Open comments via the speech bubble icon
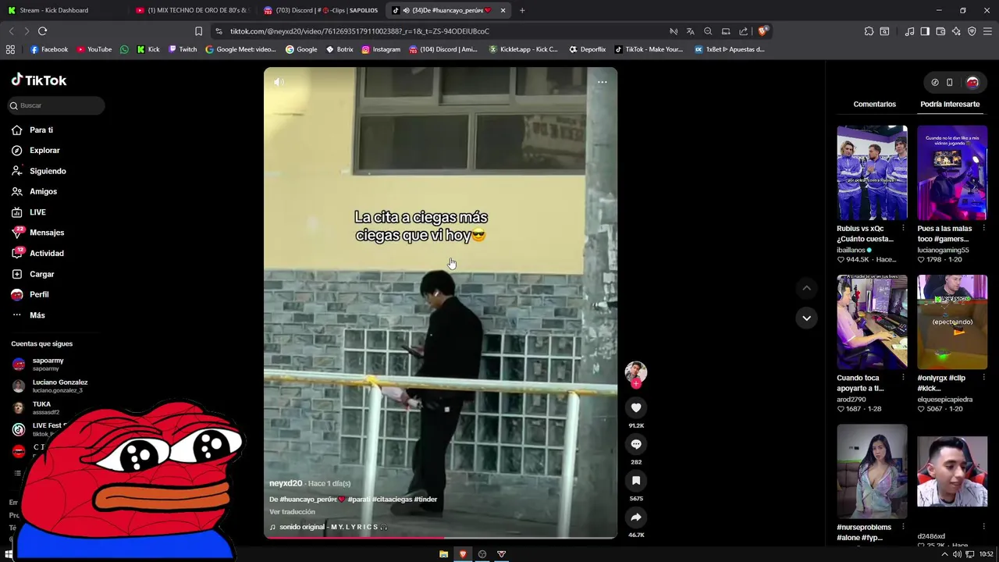The height and width of the screenshot is (562, 999). point(636,444)
